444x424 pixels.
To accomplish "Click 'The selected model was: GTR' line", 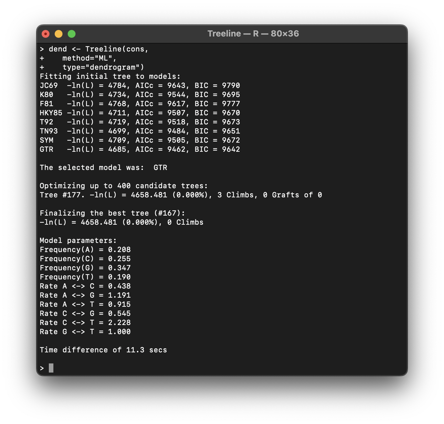I will (x=103, y=168).
